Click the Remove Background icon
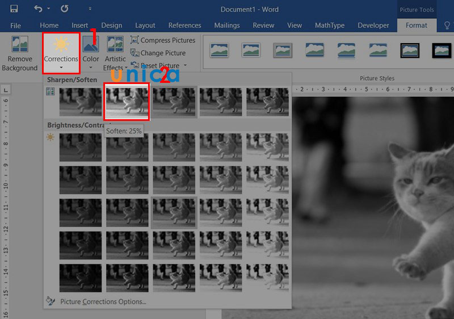 (19, 54)
